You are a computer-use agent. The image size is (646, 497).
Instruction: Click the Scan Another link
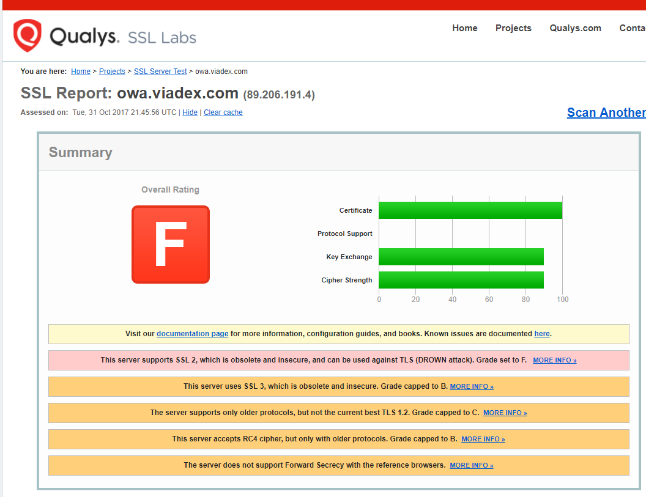point(606,112)
